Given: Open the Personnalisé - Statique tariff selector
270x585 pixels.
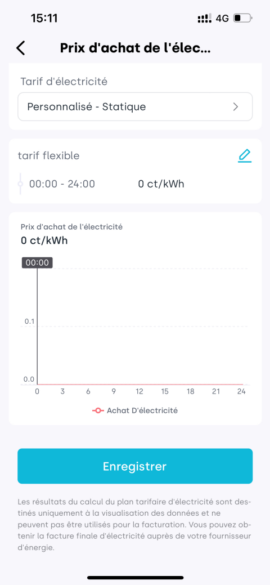Looking at the screenshot, I should tap(135, 107).
